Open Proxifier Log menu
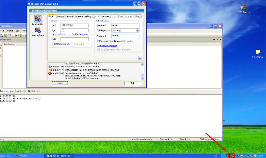The width and height of the screenshot is (266, 158). point(18,31)
